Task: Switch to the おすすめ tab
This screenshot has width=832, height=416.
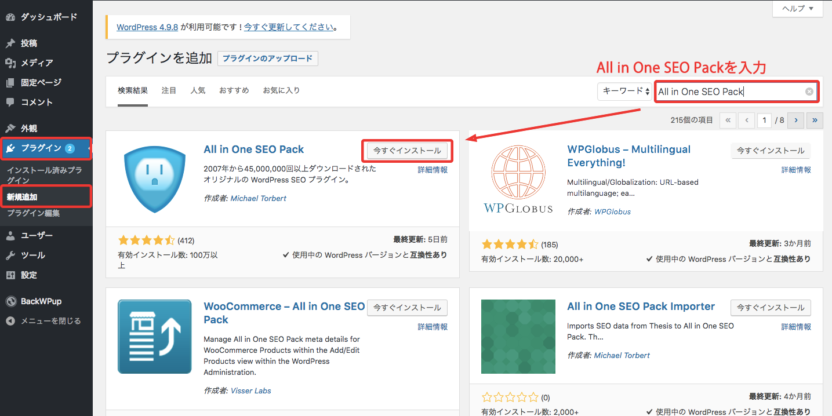Action: (x=234, y=90)
